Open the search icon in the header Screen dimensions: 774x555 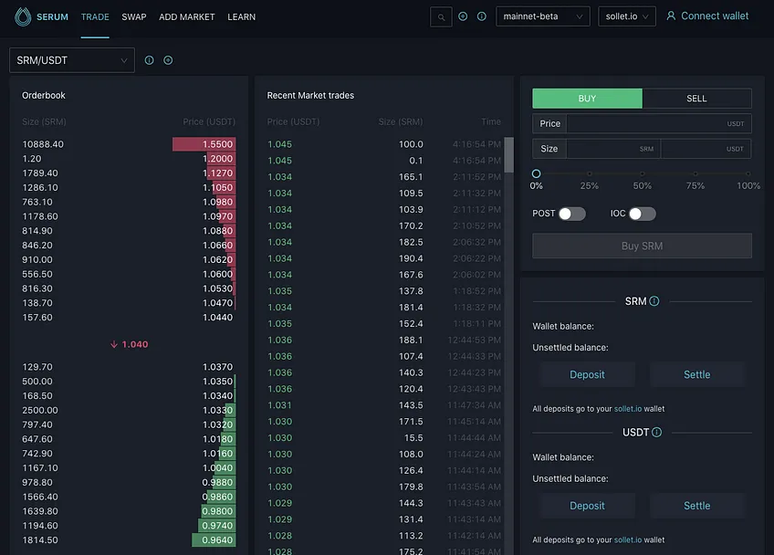(x=441, y=17)
